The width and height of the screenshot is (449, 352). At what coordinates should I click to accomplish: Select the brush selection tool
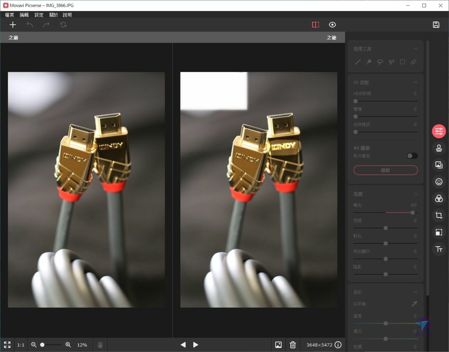(358, 62)
